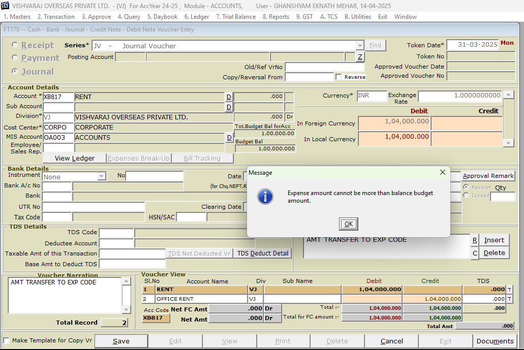
Task: Click the Exchange Rate scroll-up arrow
Action: pos(508,96)
